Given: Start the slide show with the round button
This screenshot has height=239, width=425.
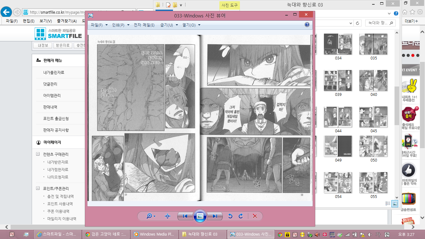Looking at the screenshot, I should tap(200, 216).
